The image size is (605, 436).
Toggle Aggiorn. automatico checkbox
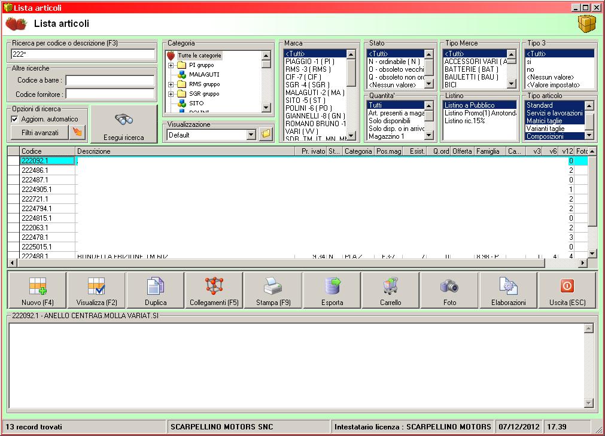pyautogui.click(x=15, y=119)
